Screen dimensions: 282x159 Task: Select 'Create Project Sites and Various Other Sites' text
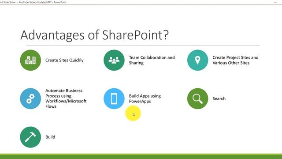pyautogui.click(x=235, y=60)
